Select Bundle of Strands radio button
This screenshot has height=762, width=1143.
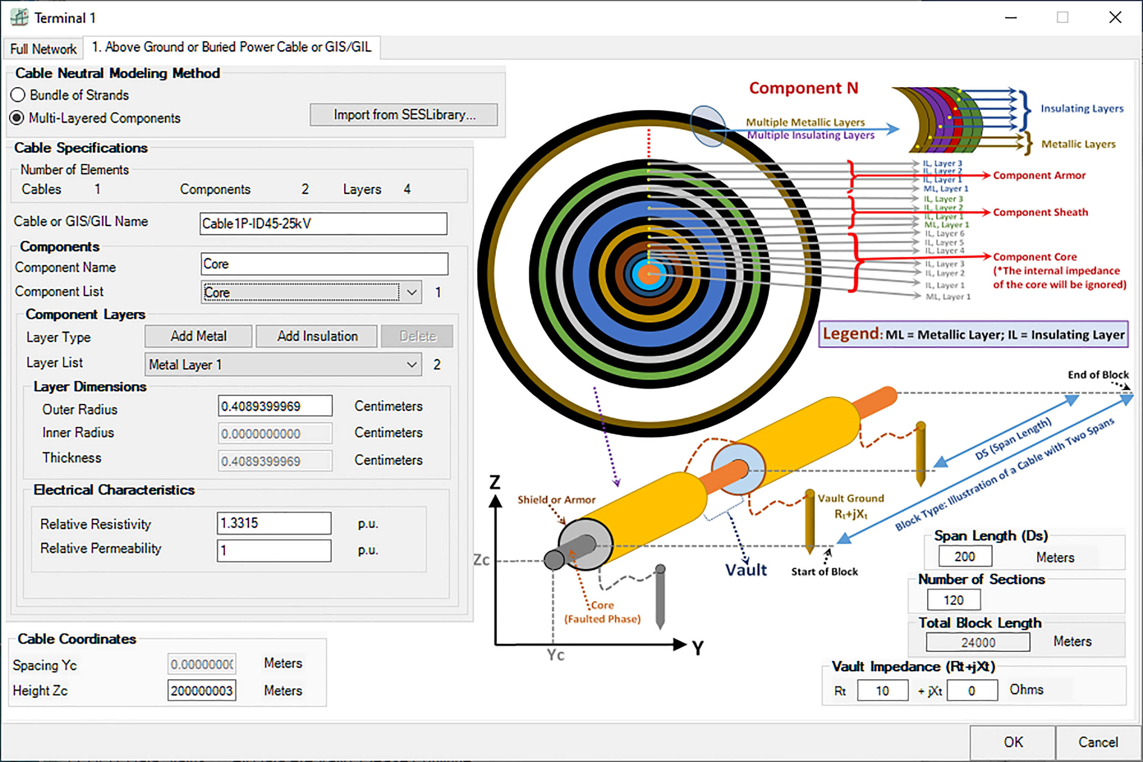click(18, 95)
